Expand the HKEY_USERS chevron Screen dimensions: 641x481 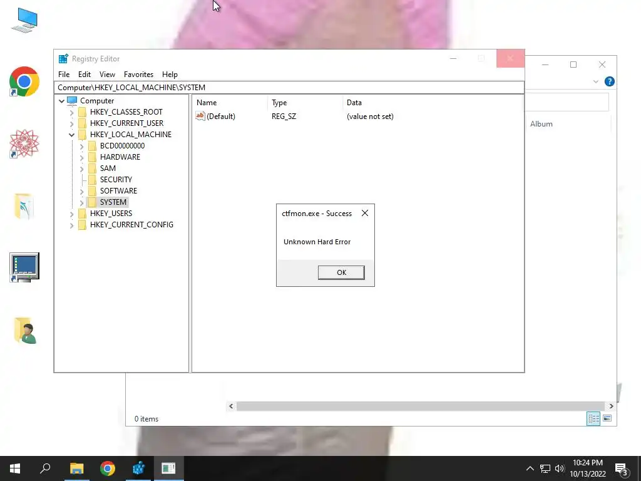[71, 214]
